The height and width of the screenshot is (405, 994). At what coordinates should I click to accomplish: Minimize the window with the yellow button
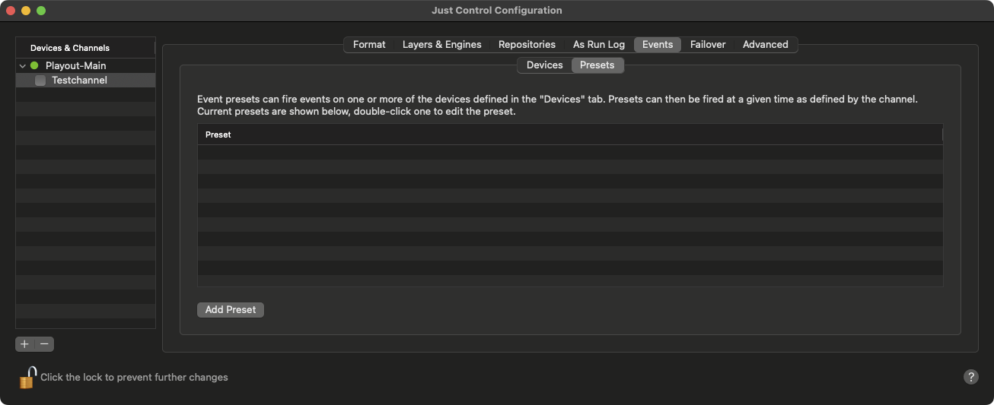(26, 11)
